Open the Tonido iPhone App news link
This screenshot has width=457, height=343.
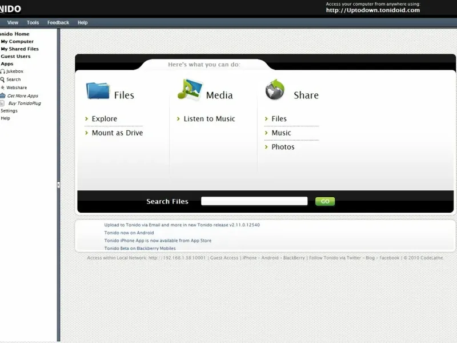point(158,241)
